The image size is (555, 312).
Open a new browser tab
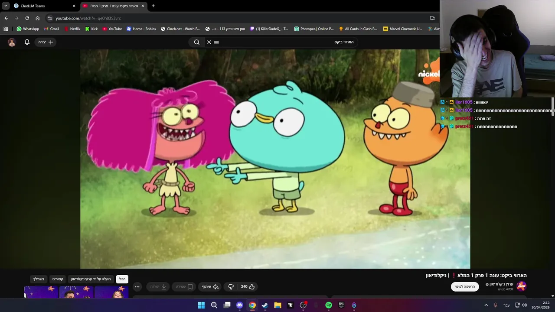point(153,6)
